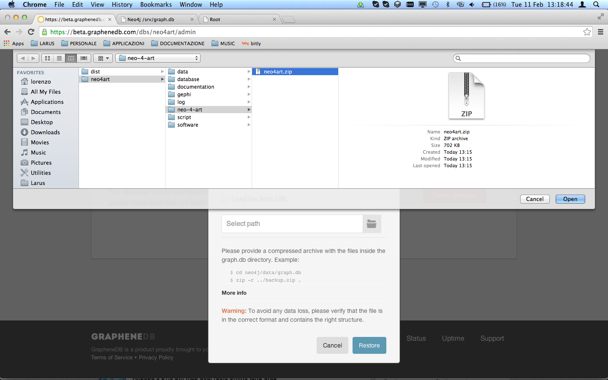Screen dimensions: 608x380
Task: Select the neo4art.zip file
Action: 295,72
